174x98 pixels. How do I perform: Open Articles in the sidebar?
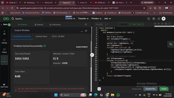[x=4, y=41]
